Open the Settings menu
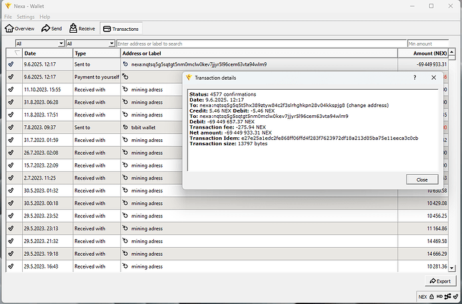 25,17
